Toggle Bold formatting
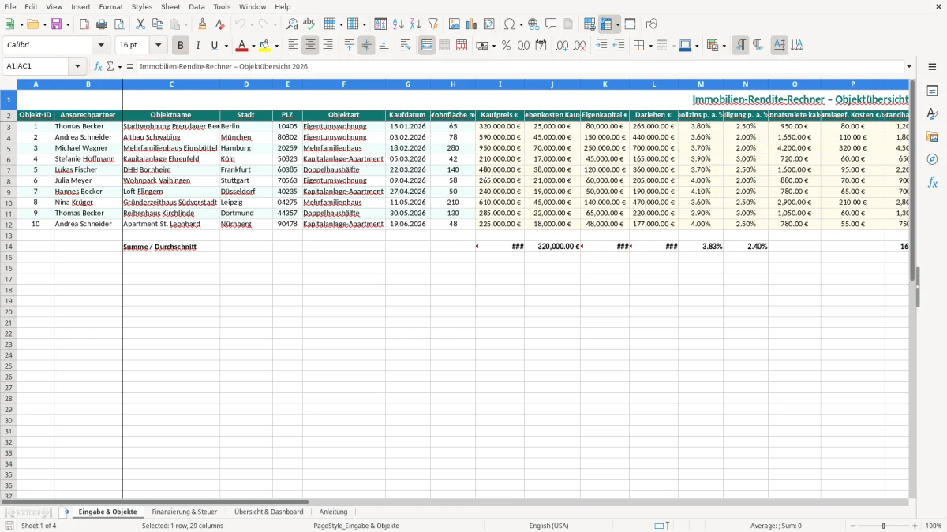This screenshot has width=947, height=532. click(x=181, y=46)
